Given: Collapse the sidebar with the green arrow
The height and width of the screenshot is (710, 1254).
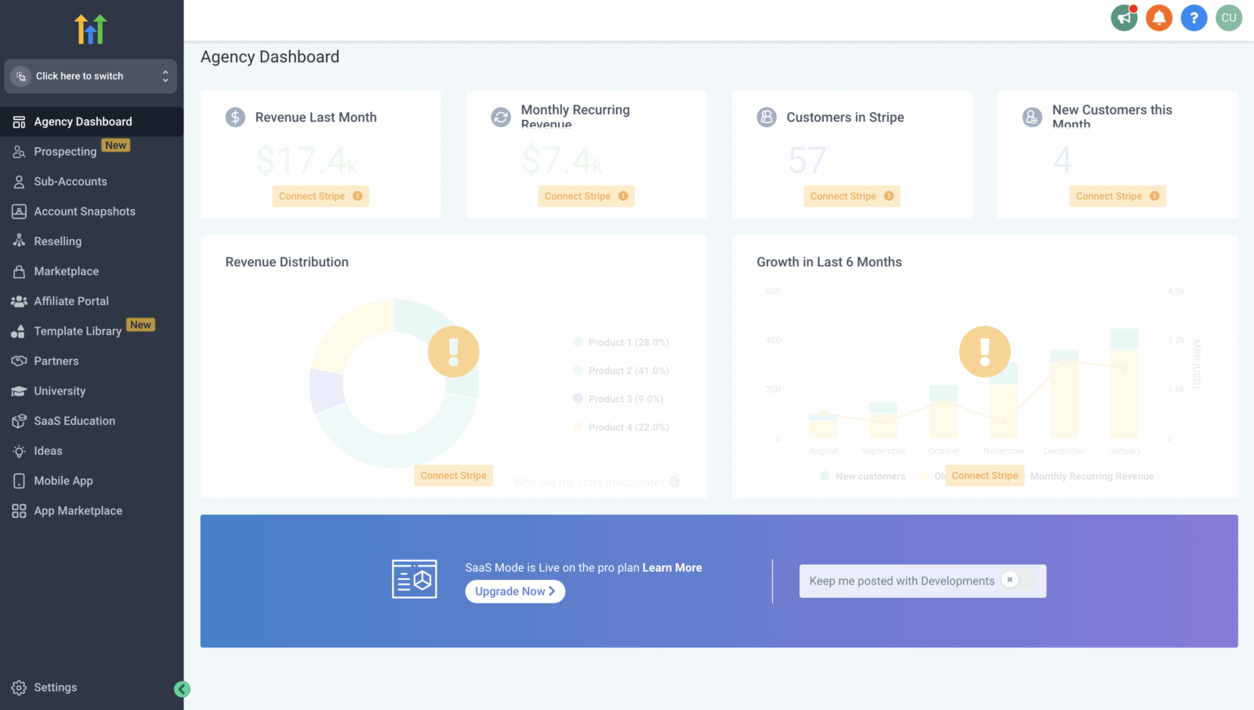Looking at the screenshot, I should point(182,689).
